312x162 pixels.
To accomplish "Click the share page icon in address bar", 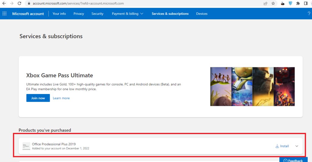I will pos(265,3).
